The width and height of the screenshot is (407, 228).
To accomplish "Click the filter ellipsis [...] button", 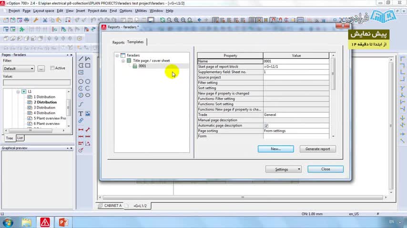I will pos(41,68).
